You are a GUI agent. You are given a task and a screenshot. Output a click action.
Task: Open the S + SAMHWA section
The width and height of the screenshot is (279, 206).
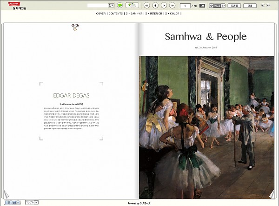(134, 13)
